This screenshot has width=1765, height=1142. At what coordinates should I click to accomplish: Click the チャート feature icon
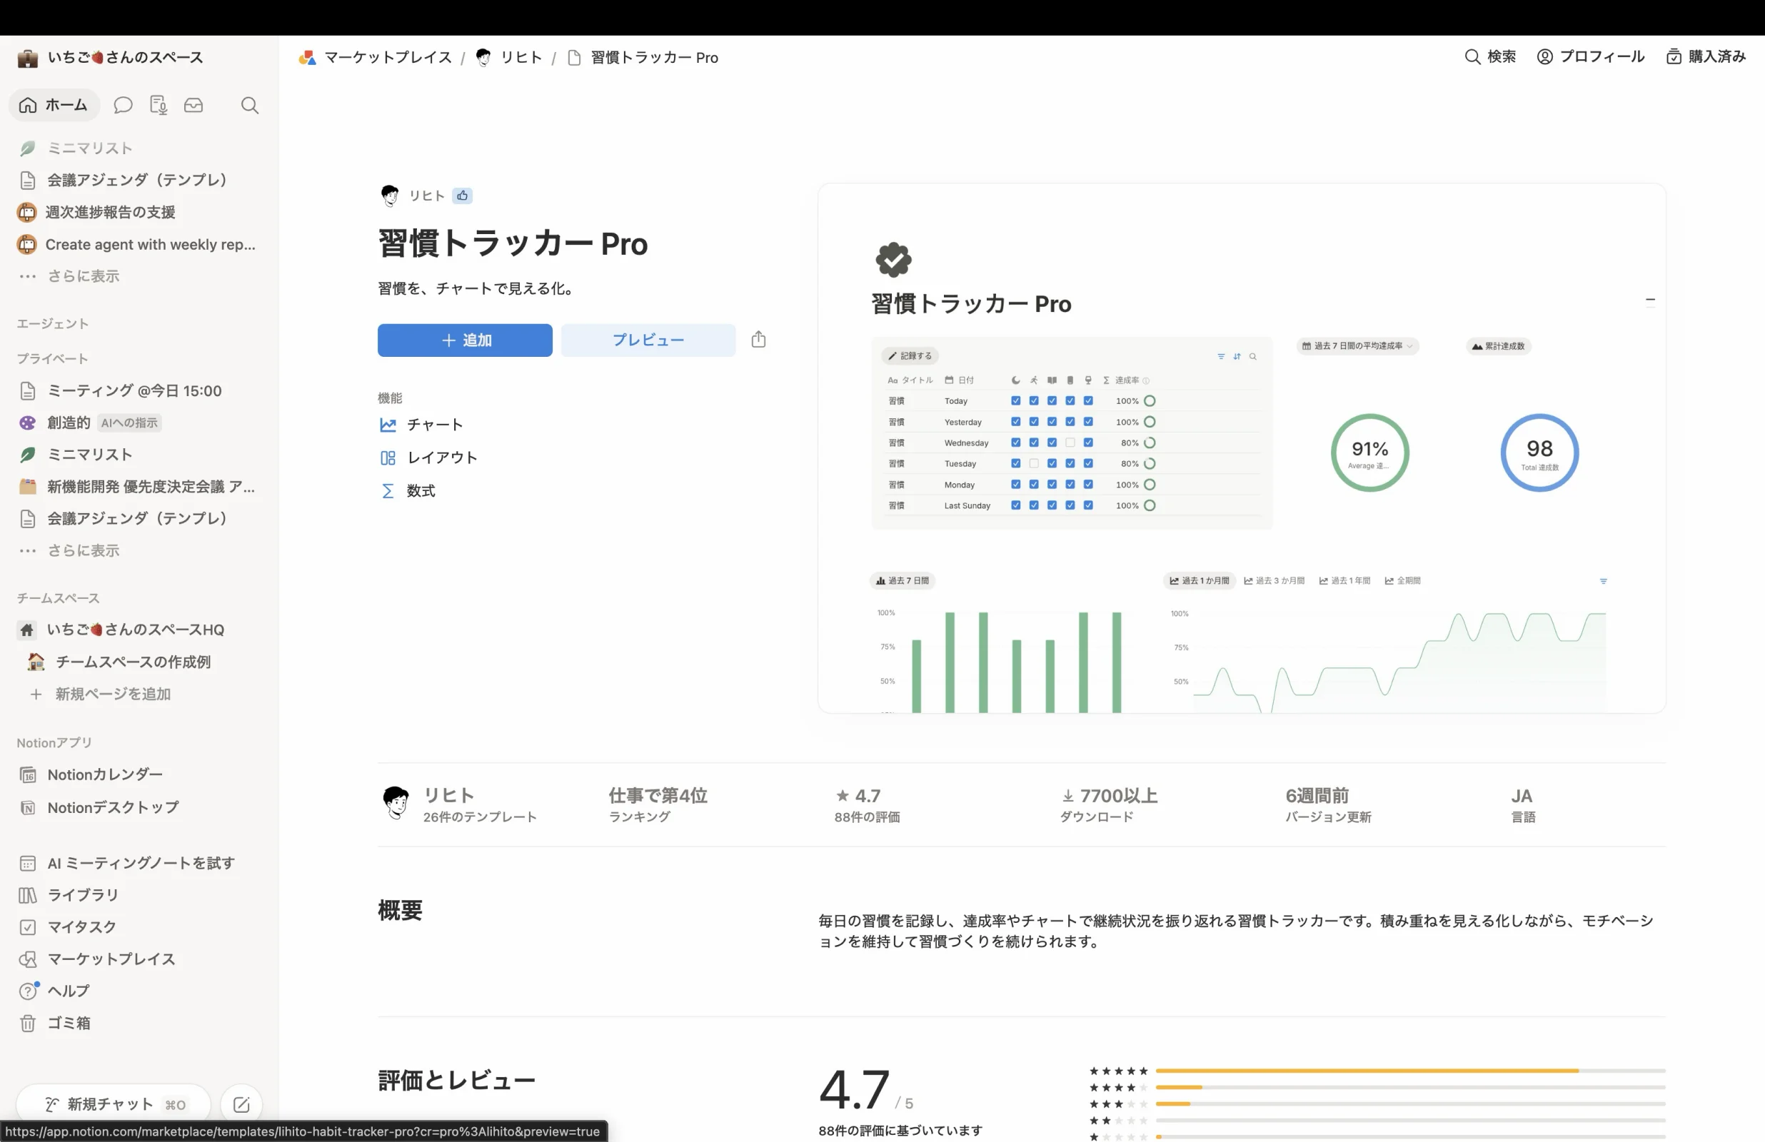tap(388, 425)
